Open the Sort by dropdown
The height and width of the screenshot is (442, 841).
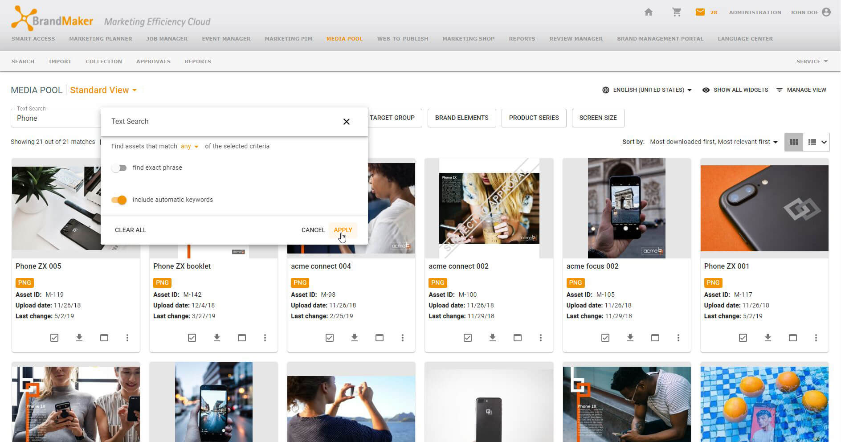point(714,142)
